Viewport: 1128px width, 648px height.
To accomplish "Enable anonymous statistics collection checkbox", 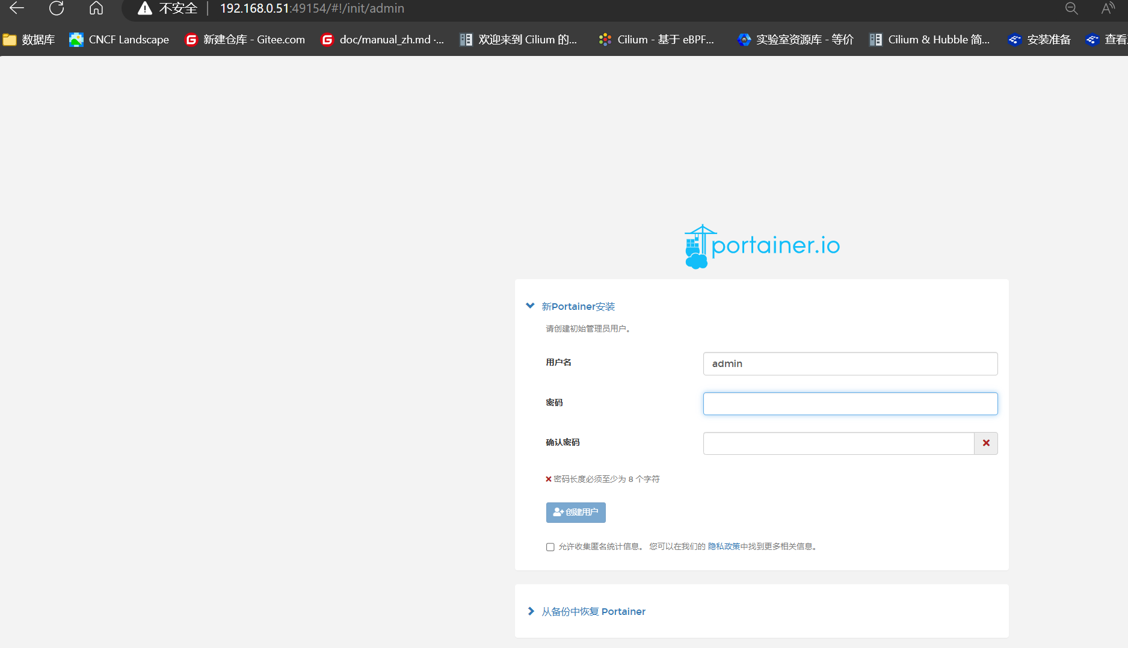I will (550, 547).
